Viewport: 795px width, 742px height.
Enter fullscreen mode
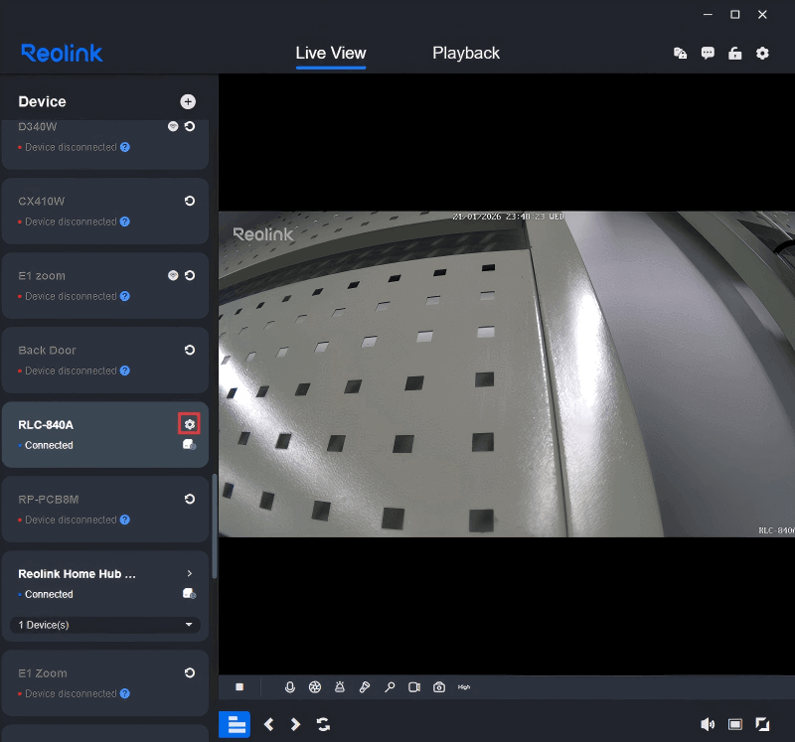pyautogui.click(x=762, y=724)
